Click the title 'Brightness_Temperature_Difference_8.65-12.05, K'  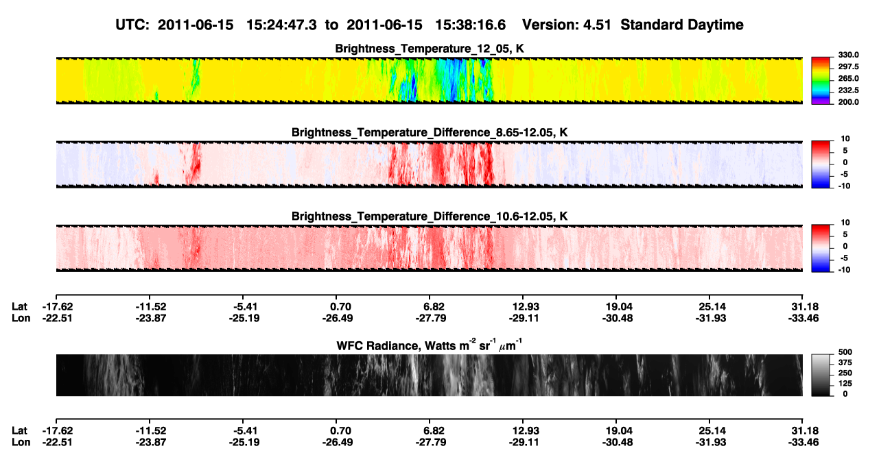point(430,132)
